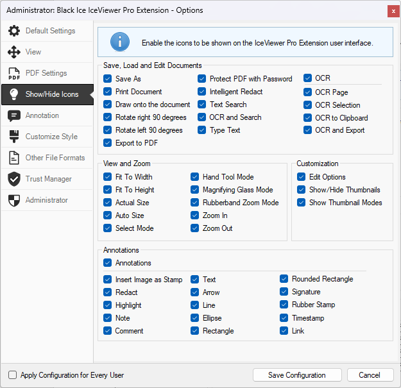The image size is (401, 388).
Task: Toggle the Type Text checkbox
Action: 201,130
